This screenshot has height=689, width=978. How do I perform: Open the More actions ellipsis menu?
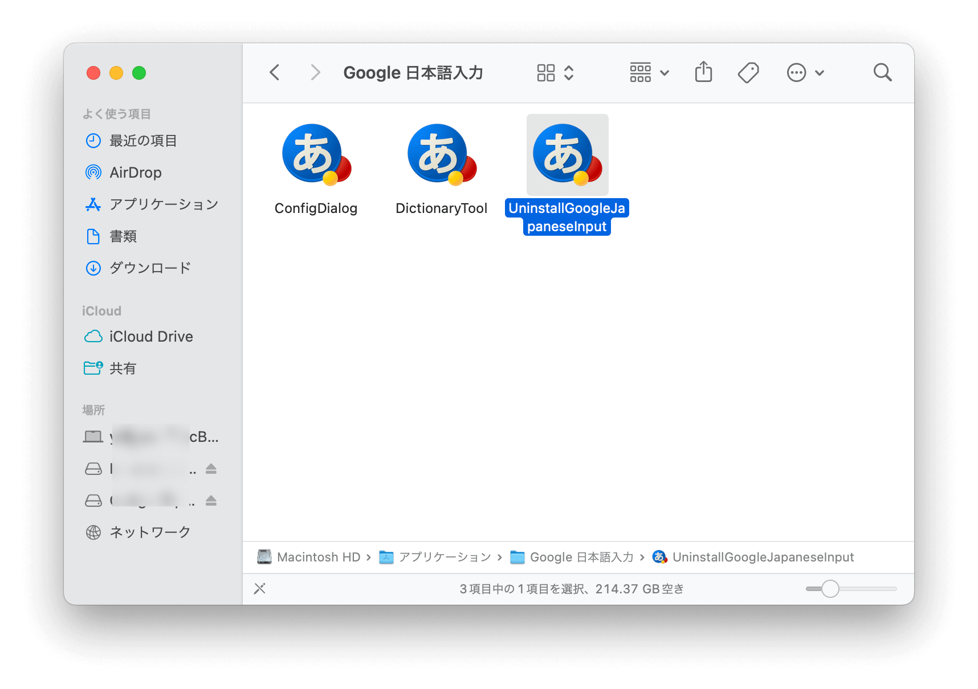[x=805, y=73]
